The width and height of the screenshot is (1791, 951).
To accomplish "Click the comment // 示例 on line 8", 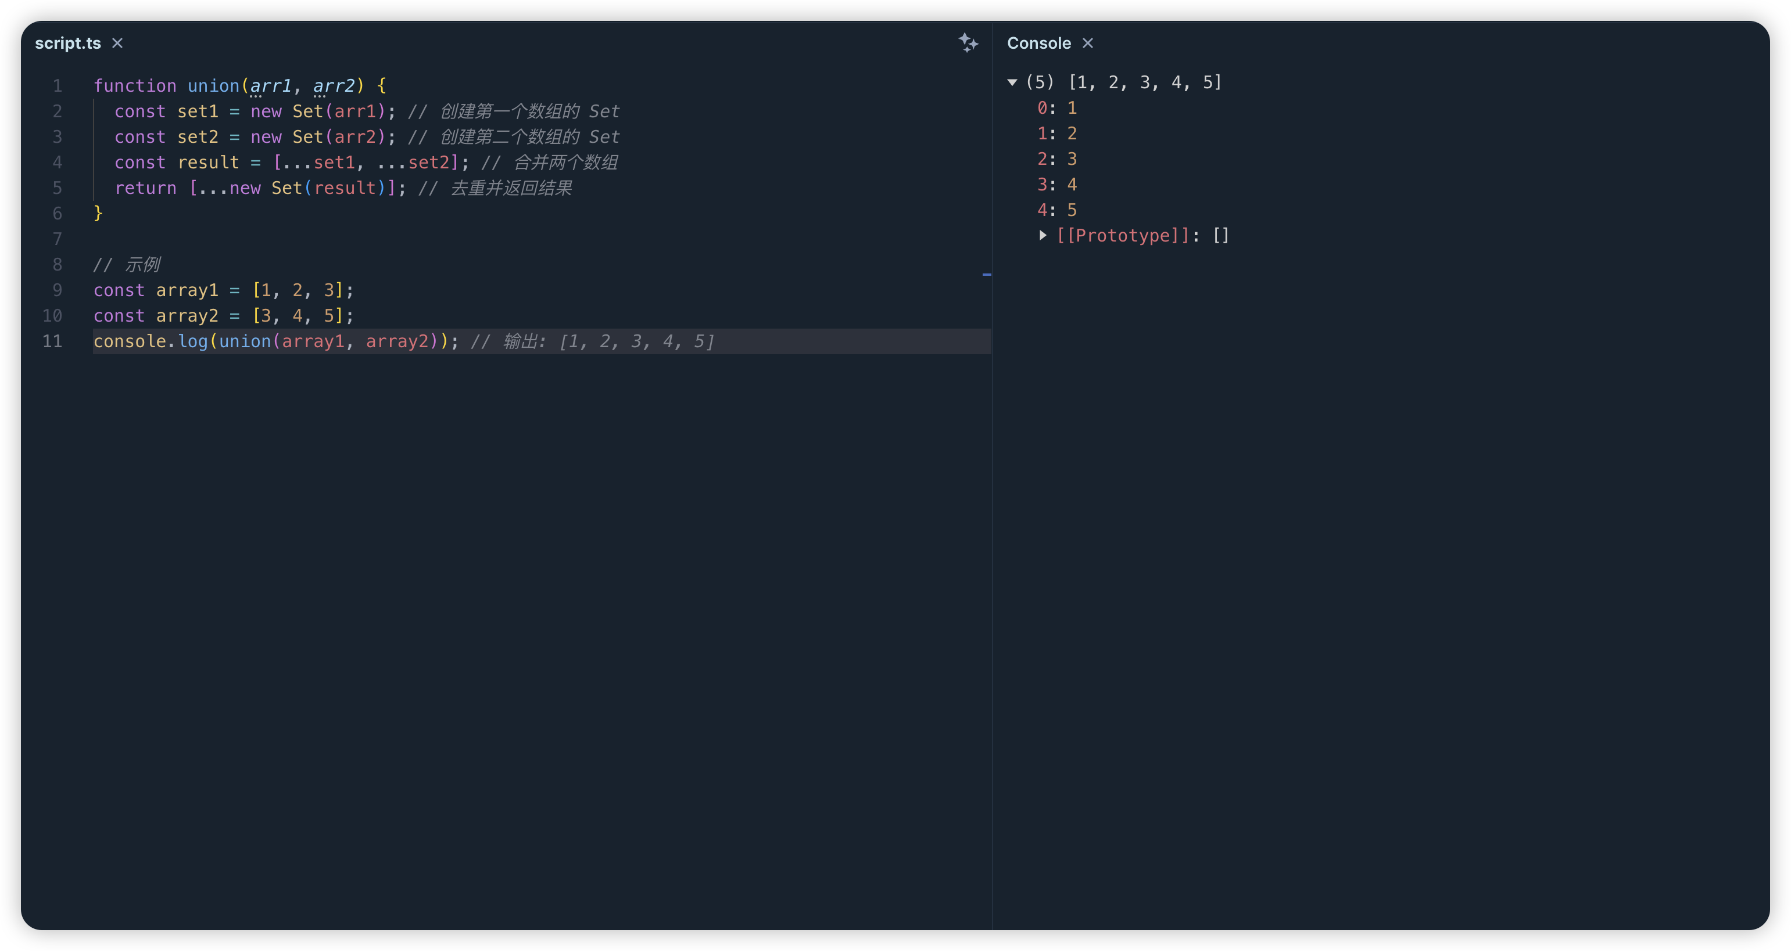I will 127,265.
